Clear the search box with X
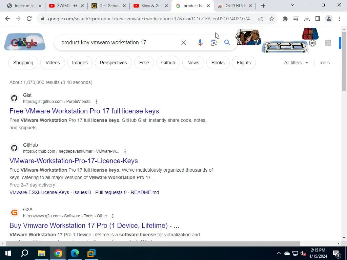Viewport: 347px width, 260px height. tap(183, 42)
